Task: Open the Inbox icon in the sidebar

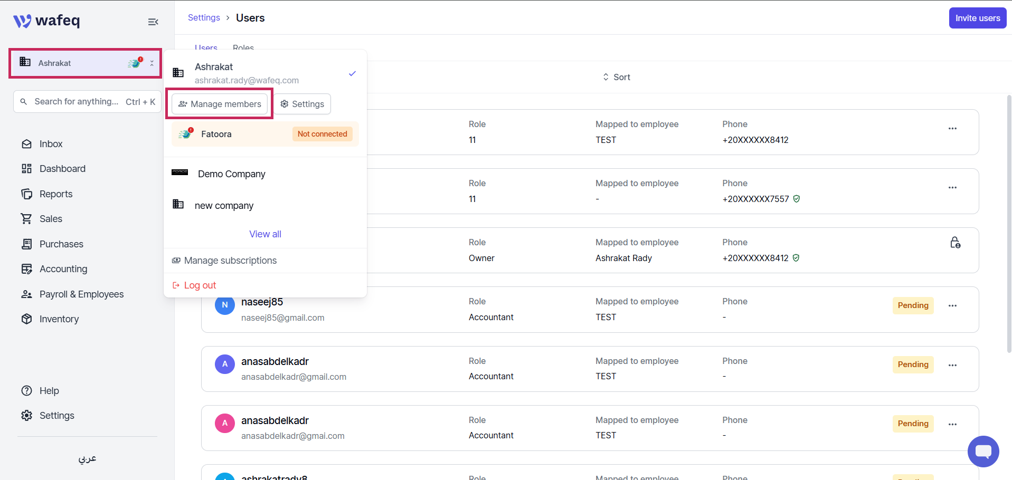Action: pyautogui.click(x=26, y=144)
